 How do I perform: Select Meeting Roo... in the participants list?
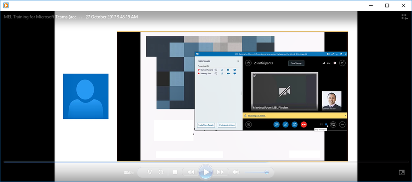(x=207, y=73)
